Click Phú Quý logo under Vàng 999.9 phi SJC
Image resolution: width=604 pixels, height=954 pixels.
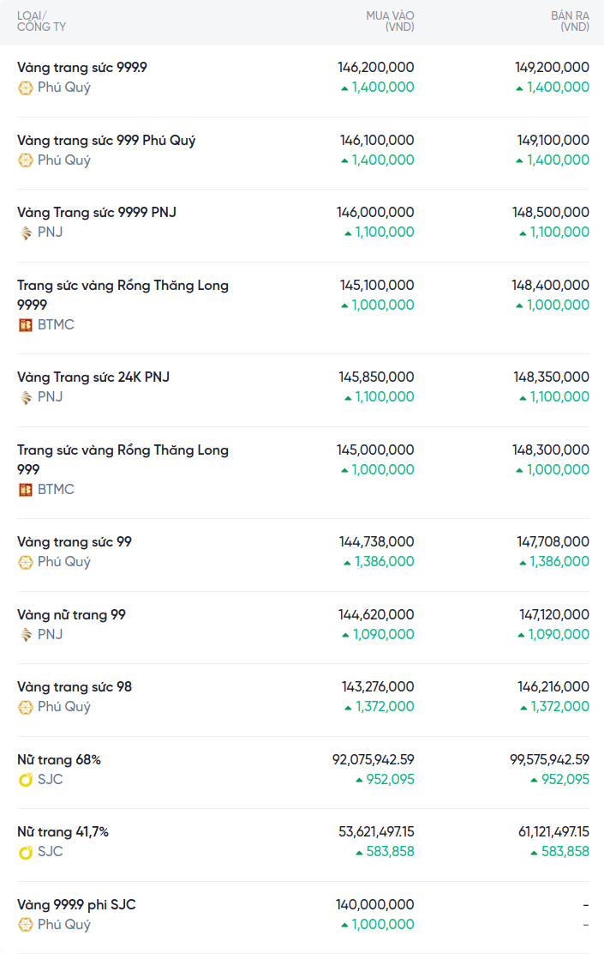pyautogui.click(x=26, y=925)
